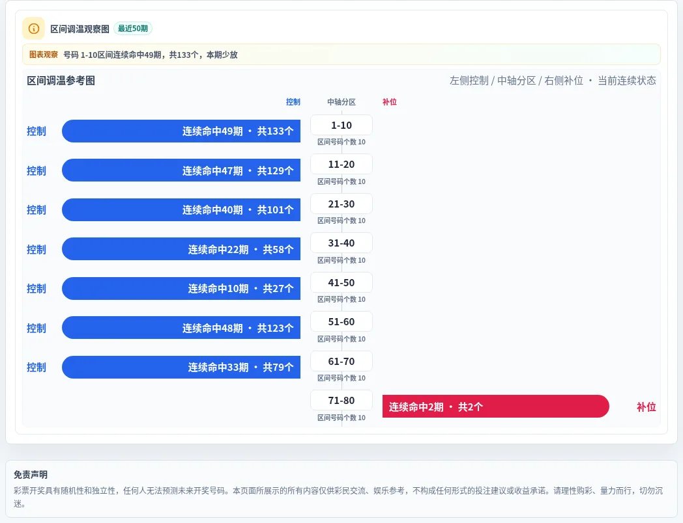The height and width of the screenshot is (523, 683).
Task: Click the 控制 label of the 31-40 row
Action: tap(36, 249)
